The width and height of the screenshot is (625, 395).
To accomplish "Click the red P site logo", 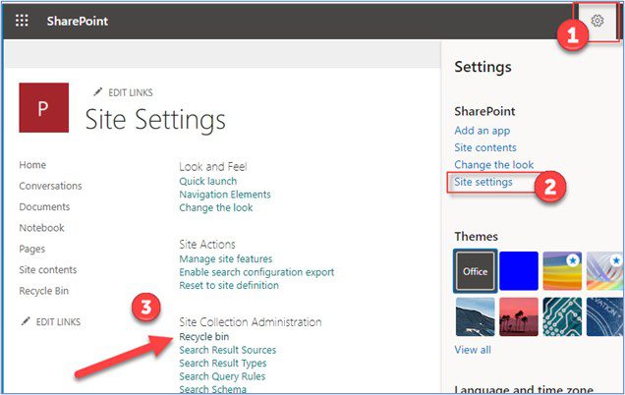I will [44, 108].
